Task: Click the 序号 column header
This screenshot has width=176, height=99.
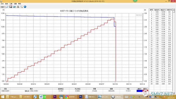Action: click(x=151, y=10)
